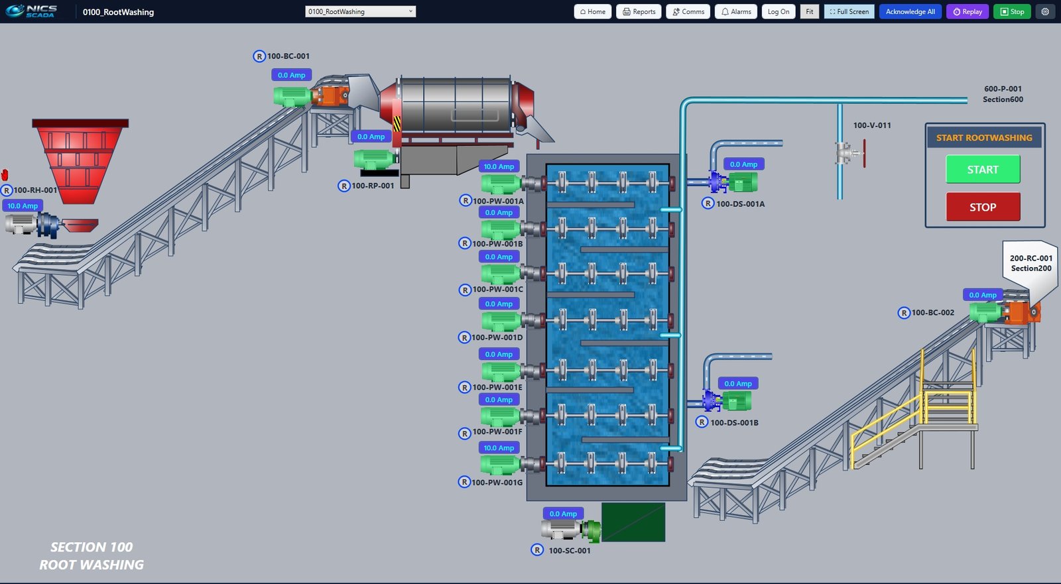
Task: Click the green START rootwashing button
Action: [x=983, y=169]
